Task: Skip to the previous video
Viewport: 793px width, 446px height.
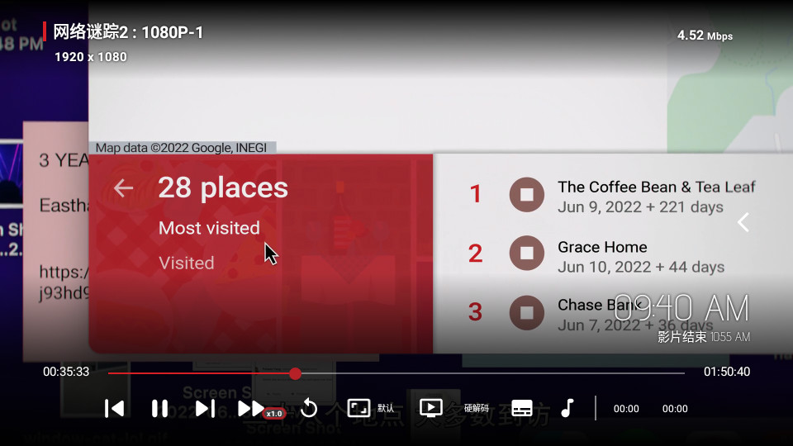Action: 115,408
